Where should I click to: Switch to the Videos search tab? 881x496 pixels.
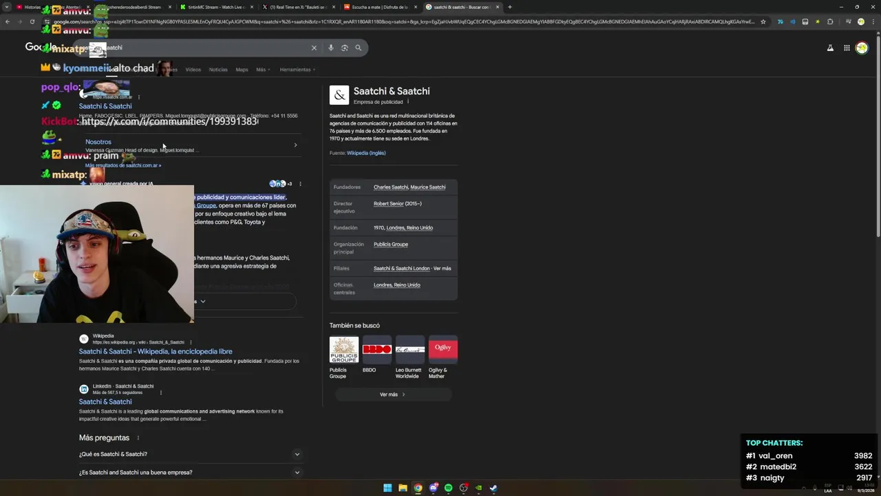coord(193,70)
